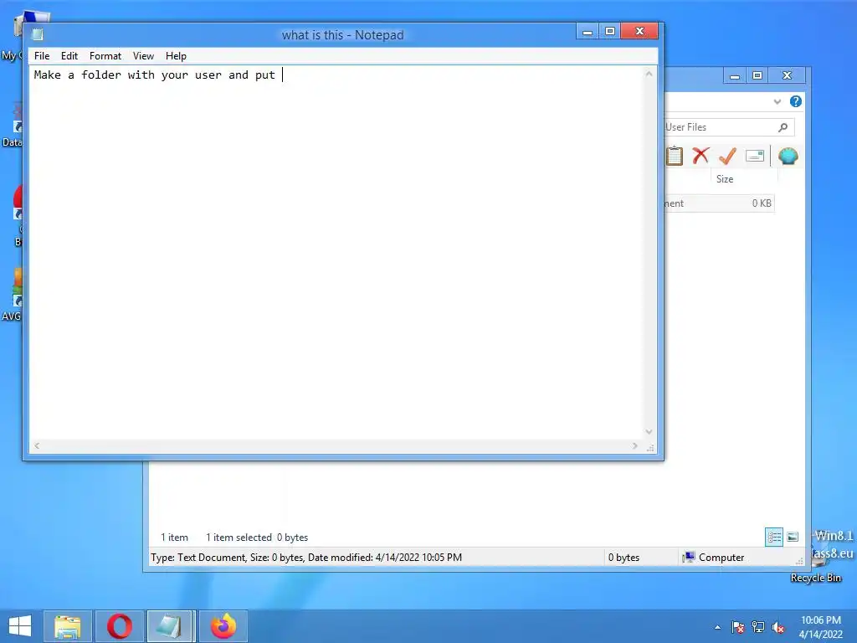Image resolution: width=857 pixels, height=643 pixels.
Task: Click the Notepad horizontal scrollbar left arrow
Action: pos(37,445)
